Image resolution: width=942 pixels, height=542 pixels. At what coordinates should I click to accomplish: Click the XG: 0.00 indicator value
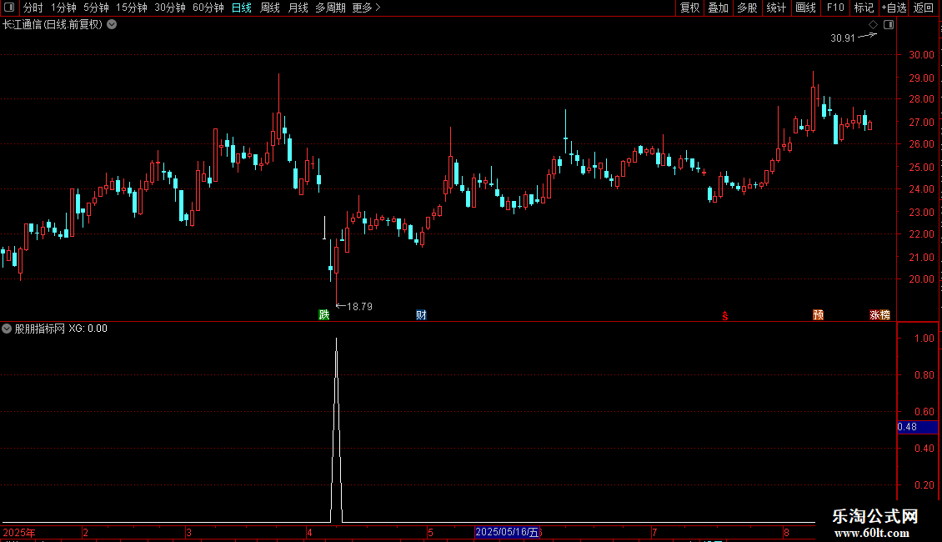[88, 329]
